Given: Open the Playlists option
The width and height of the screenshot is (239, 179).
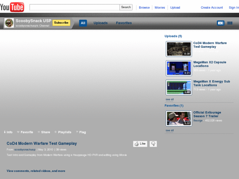Looking at the screenshot, I should pyautogui.click(x=63, y=132).
